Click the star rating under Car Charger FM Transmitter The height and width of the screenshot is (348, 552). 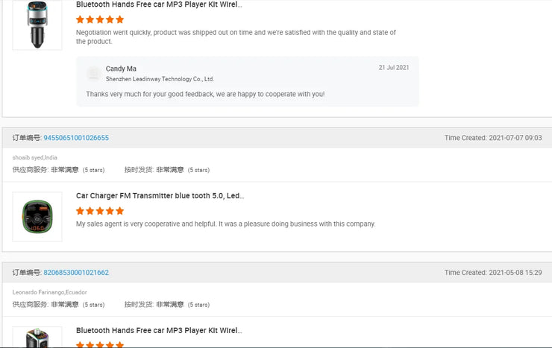click(100, 211)
